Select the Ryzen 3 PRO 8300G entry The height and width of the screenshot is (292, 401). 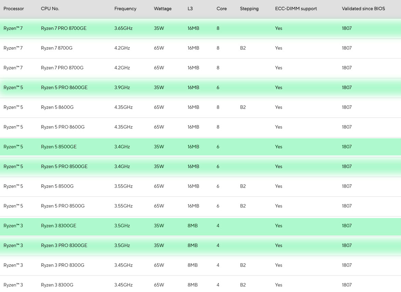[x=63, y=265]
